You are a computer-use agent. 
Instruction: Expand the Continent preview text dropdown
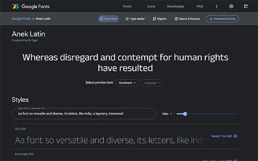127,83
